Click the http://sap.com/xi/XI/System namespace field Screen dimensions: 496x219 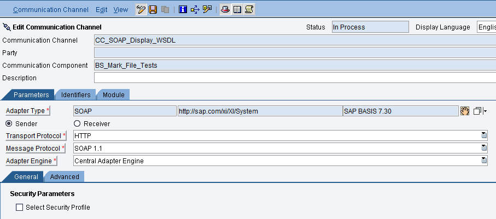[260, 111]
